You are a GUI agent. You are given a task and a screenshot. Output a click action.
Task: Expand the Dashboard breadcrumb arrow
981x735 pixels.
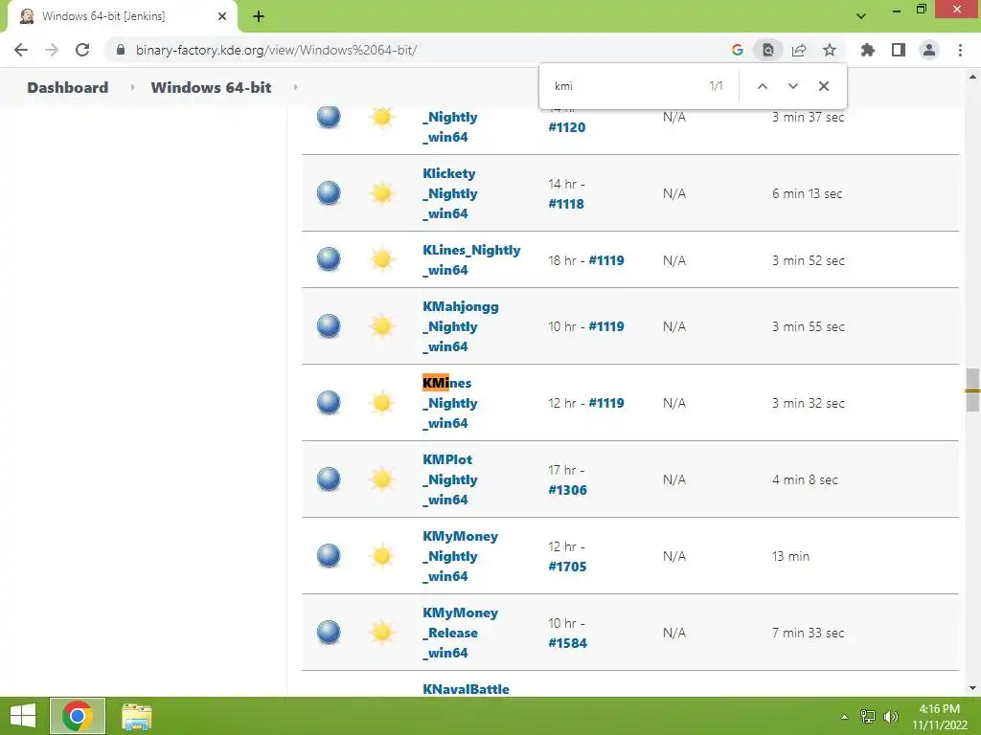(132, 87)
